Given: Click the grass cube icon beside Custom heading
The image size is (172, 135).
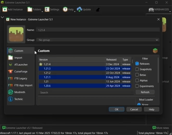Looking at the screenshot, I should pos(155,51).
